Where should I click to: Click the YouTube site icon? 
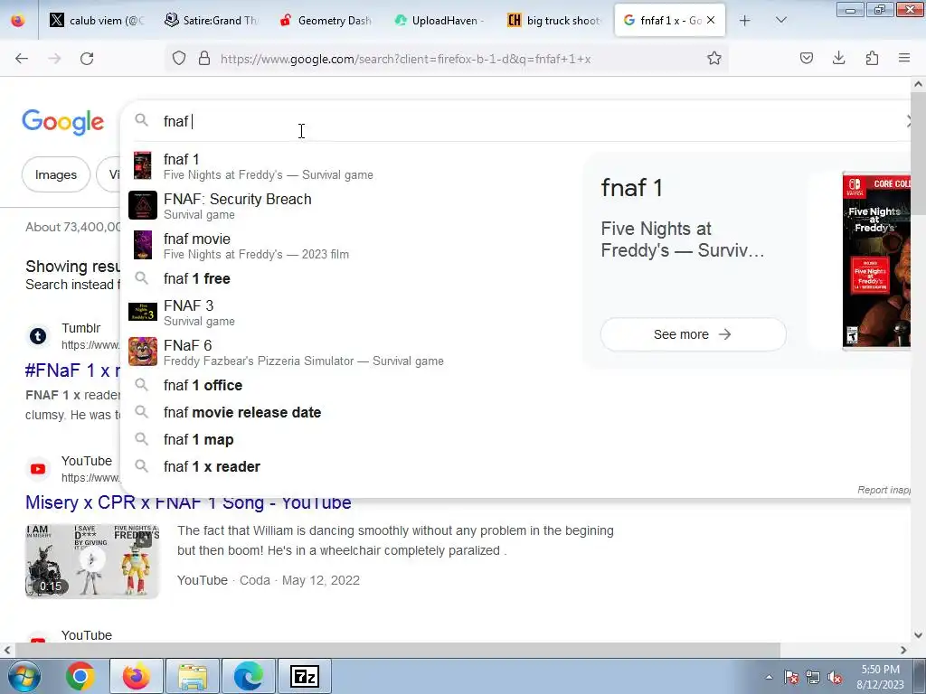pyautogui.click(x=38, y=469)
